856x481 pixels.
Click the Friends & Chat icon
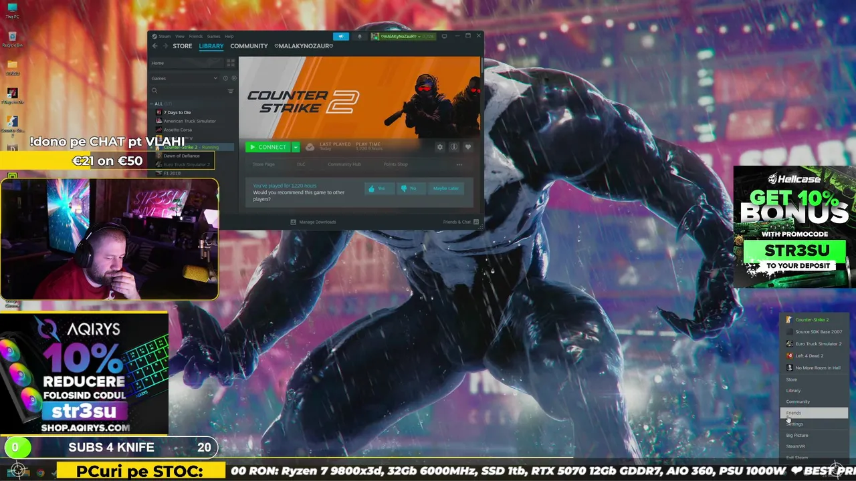coord(476,222)
